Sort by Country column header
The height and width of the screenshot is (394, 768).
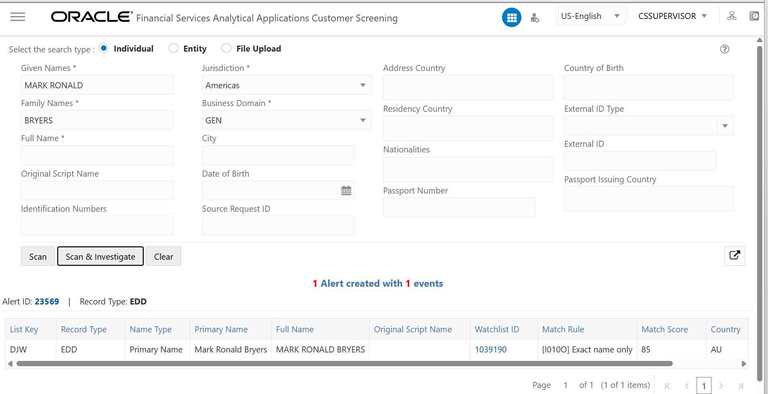(x=726, y=329)
